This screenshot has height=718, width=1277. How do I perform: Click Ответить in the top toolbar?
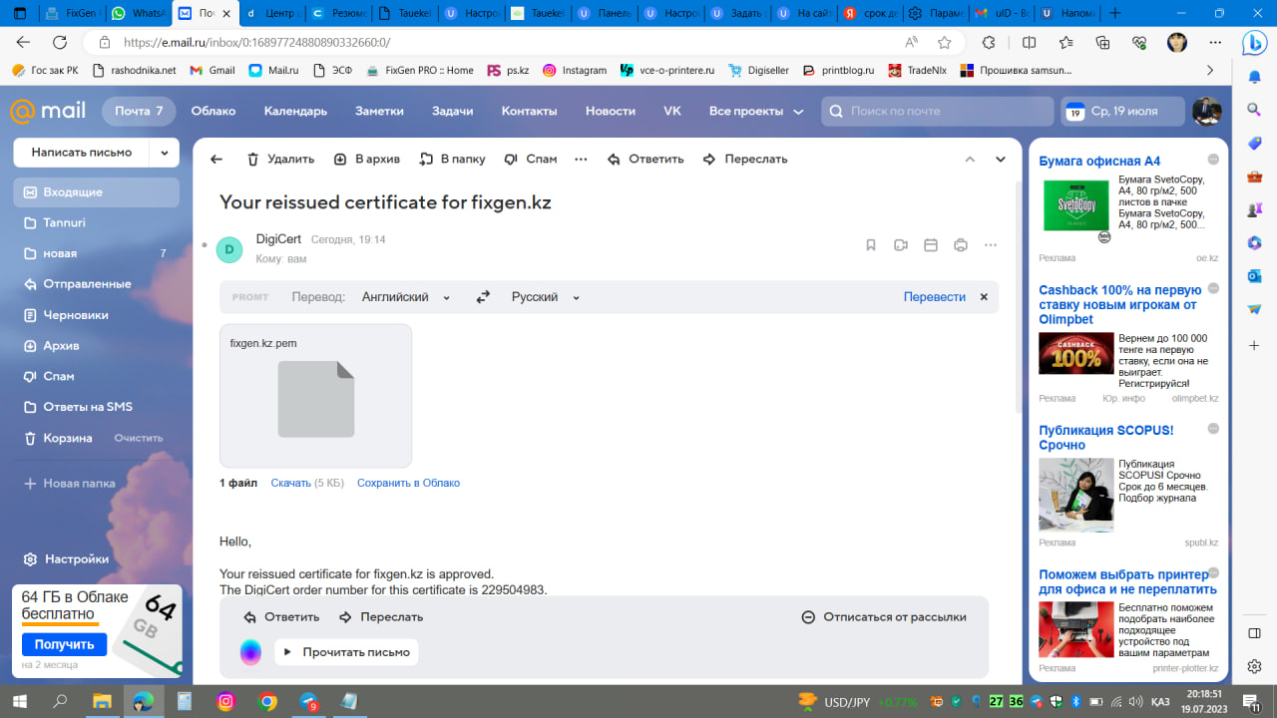(x=645, y=160)
